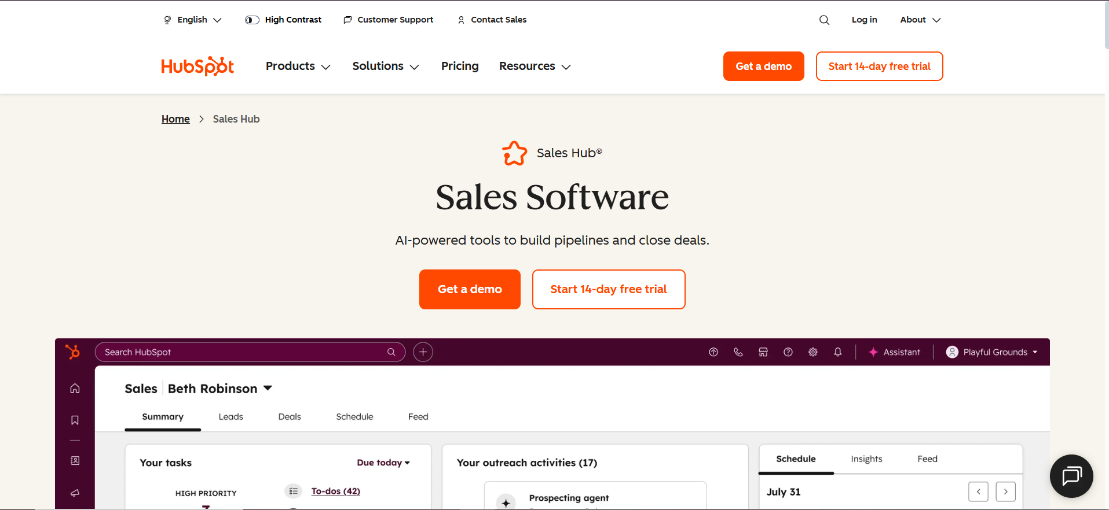This screenshot has width=1109, height=510.
Task: Open the Pricing page
Action: 460,66
